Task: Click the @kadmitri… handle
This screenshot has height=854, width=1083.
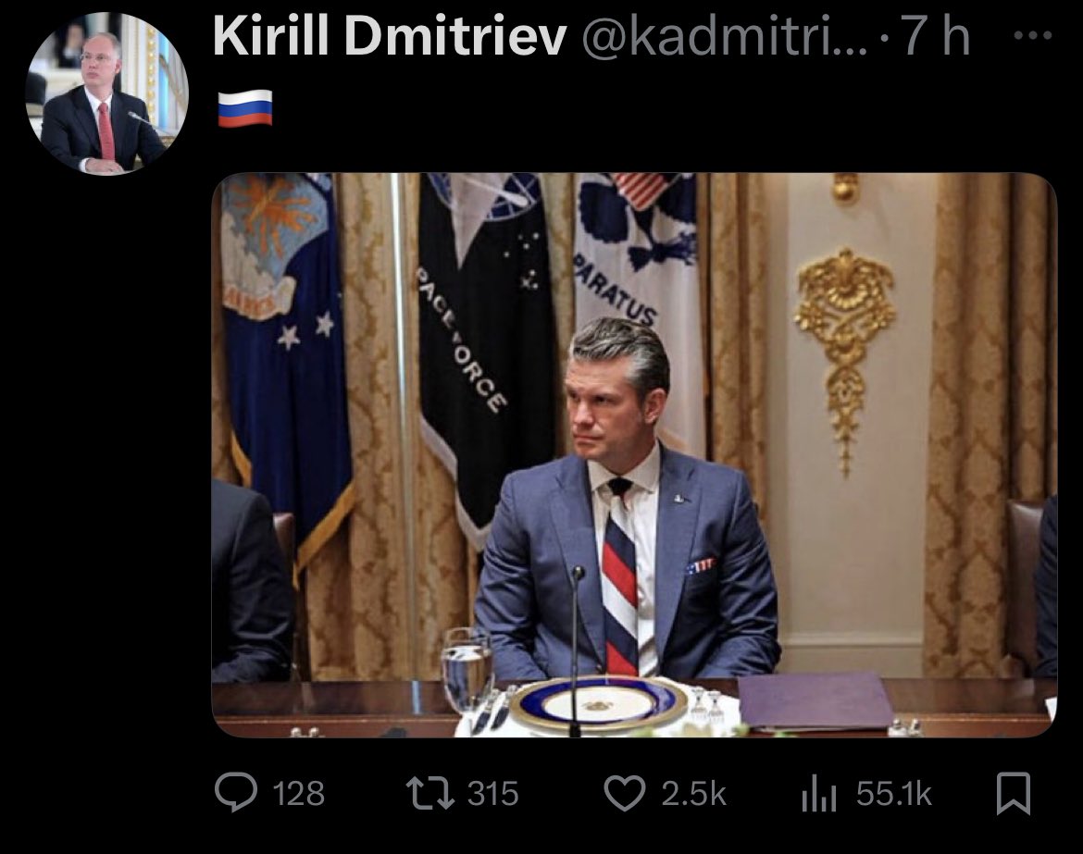Action: (724, 39)
